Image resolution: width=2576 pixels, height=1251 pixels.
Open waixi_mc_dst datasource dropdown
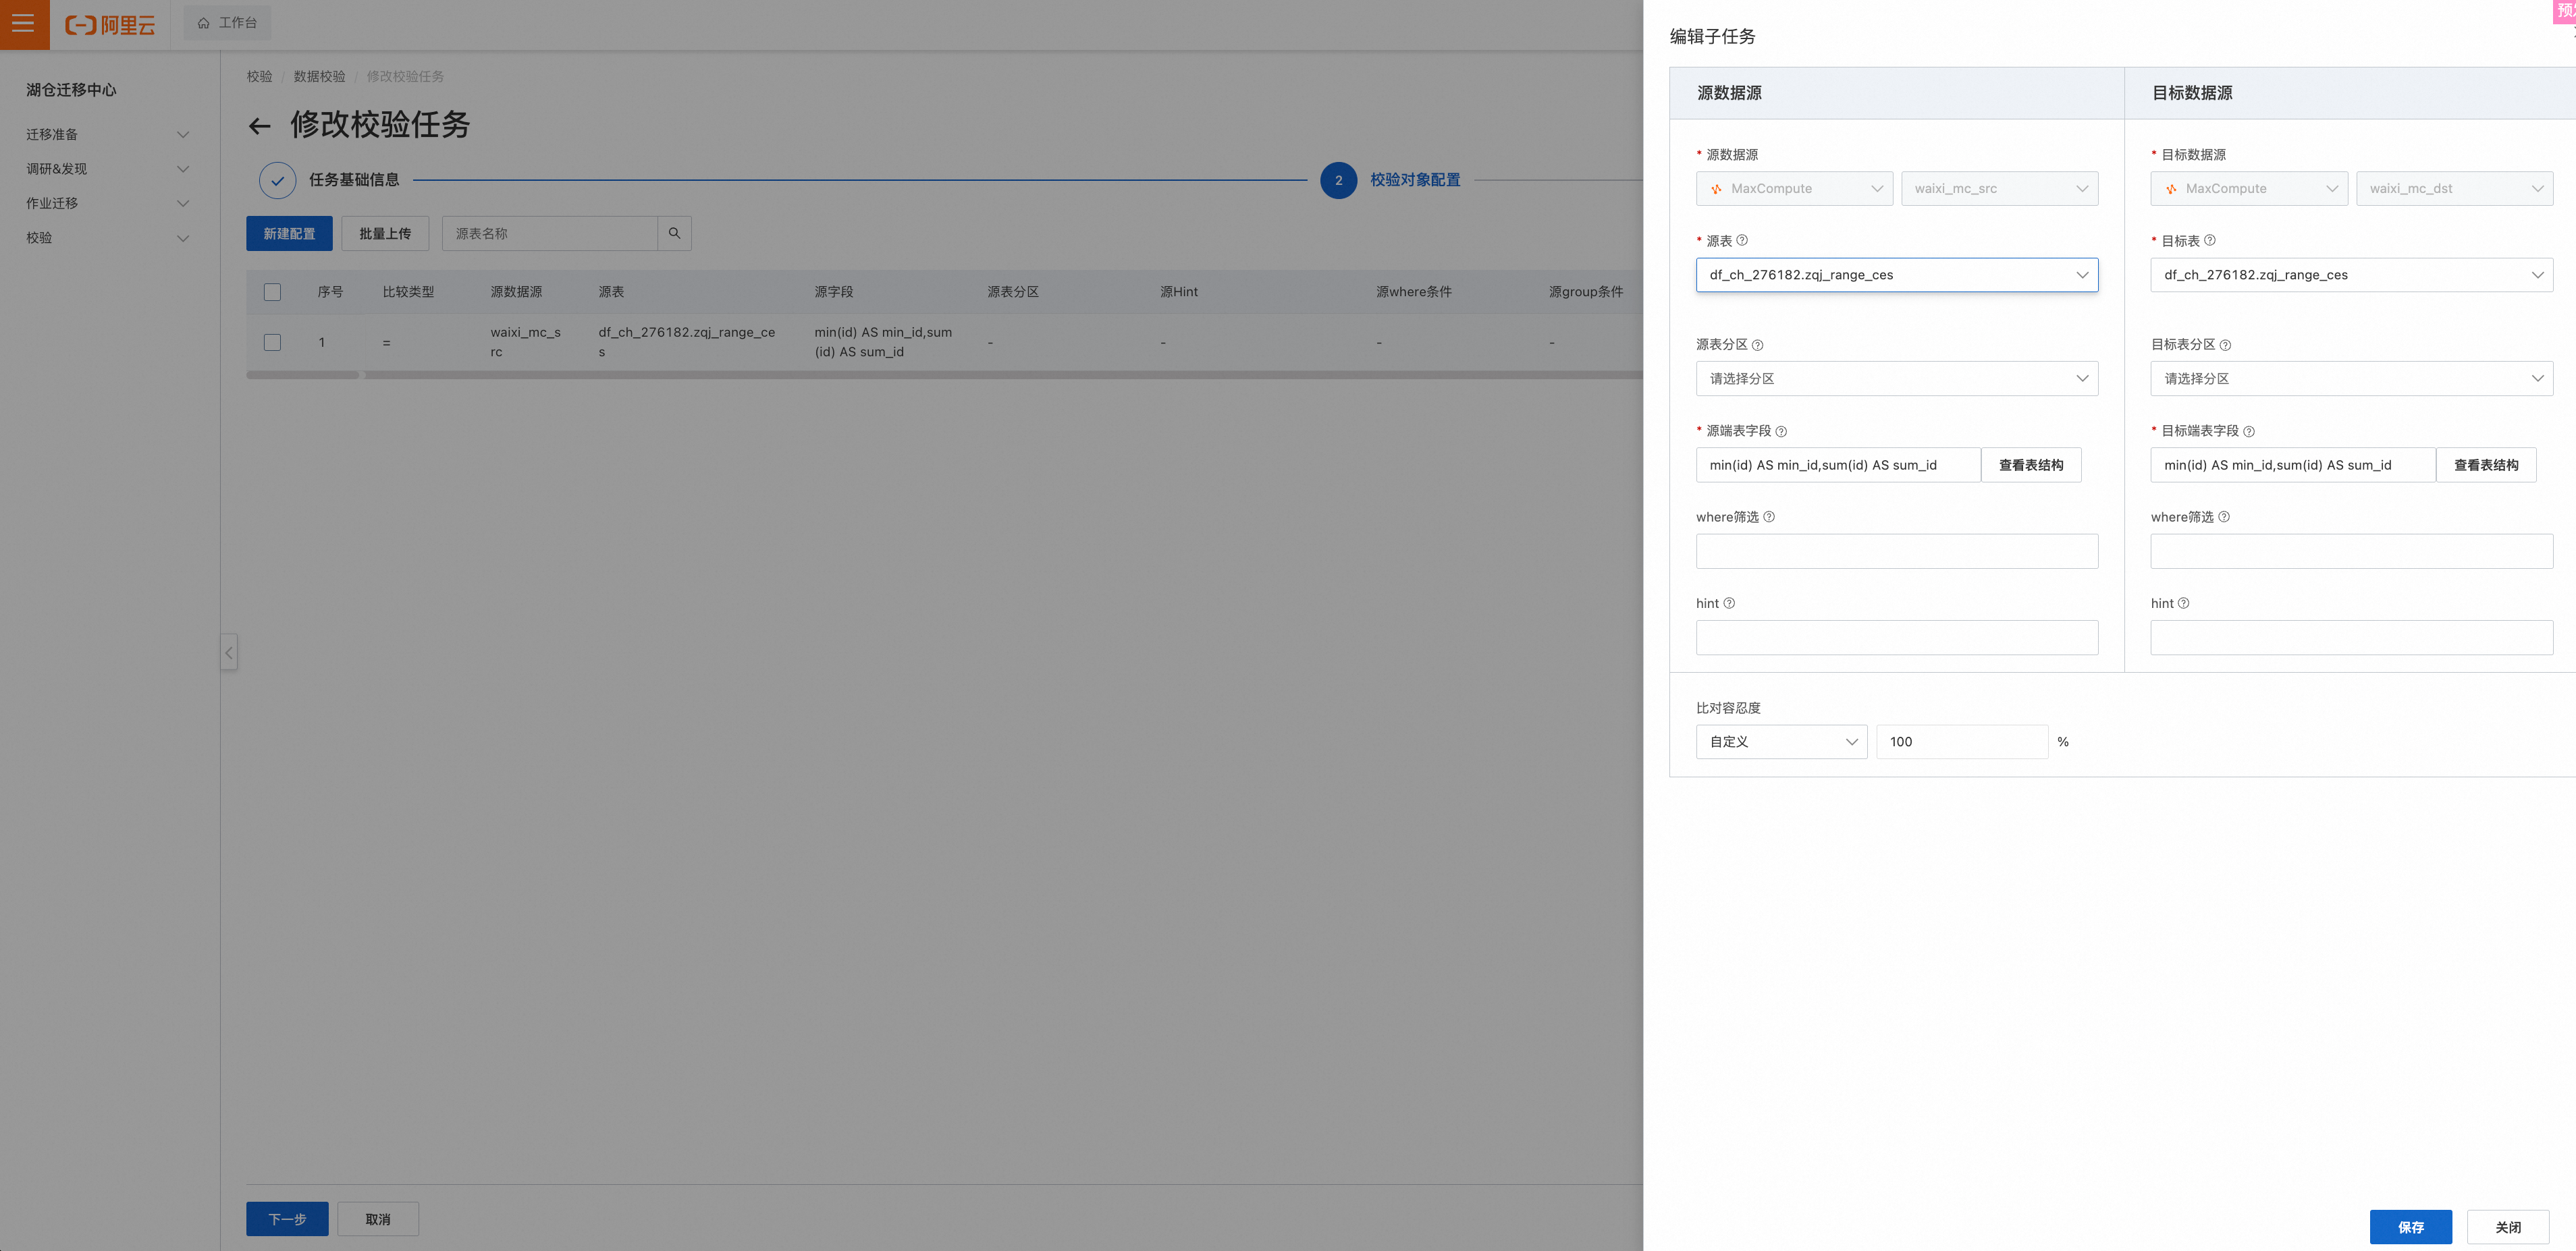coord(2454,189)
